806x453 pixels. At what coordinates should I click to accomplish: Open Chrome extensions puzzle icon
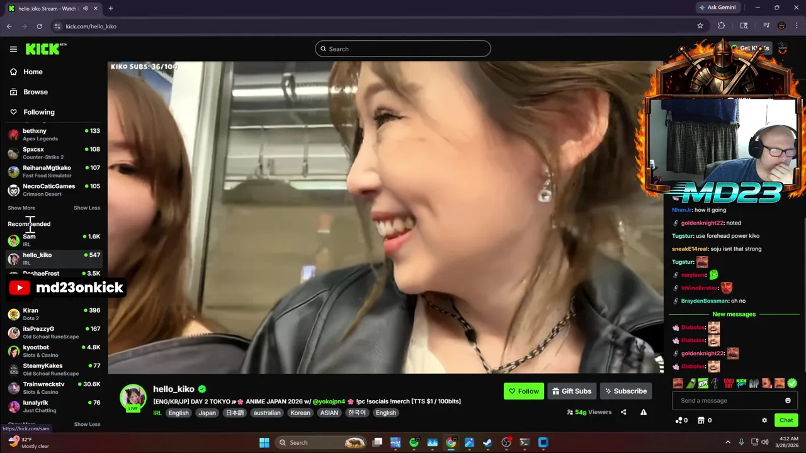pos(722,26)
